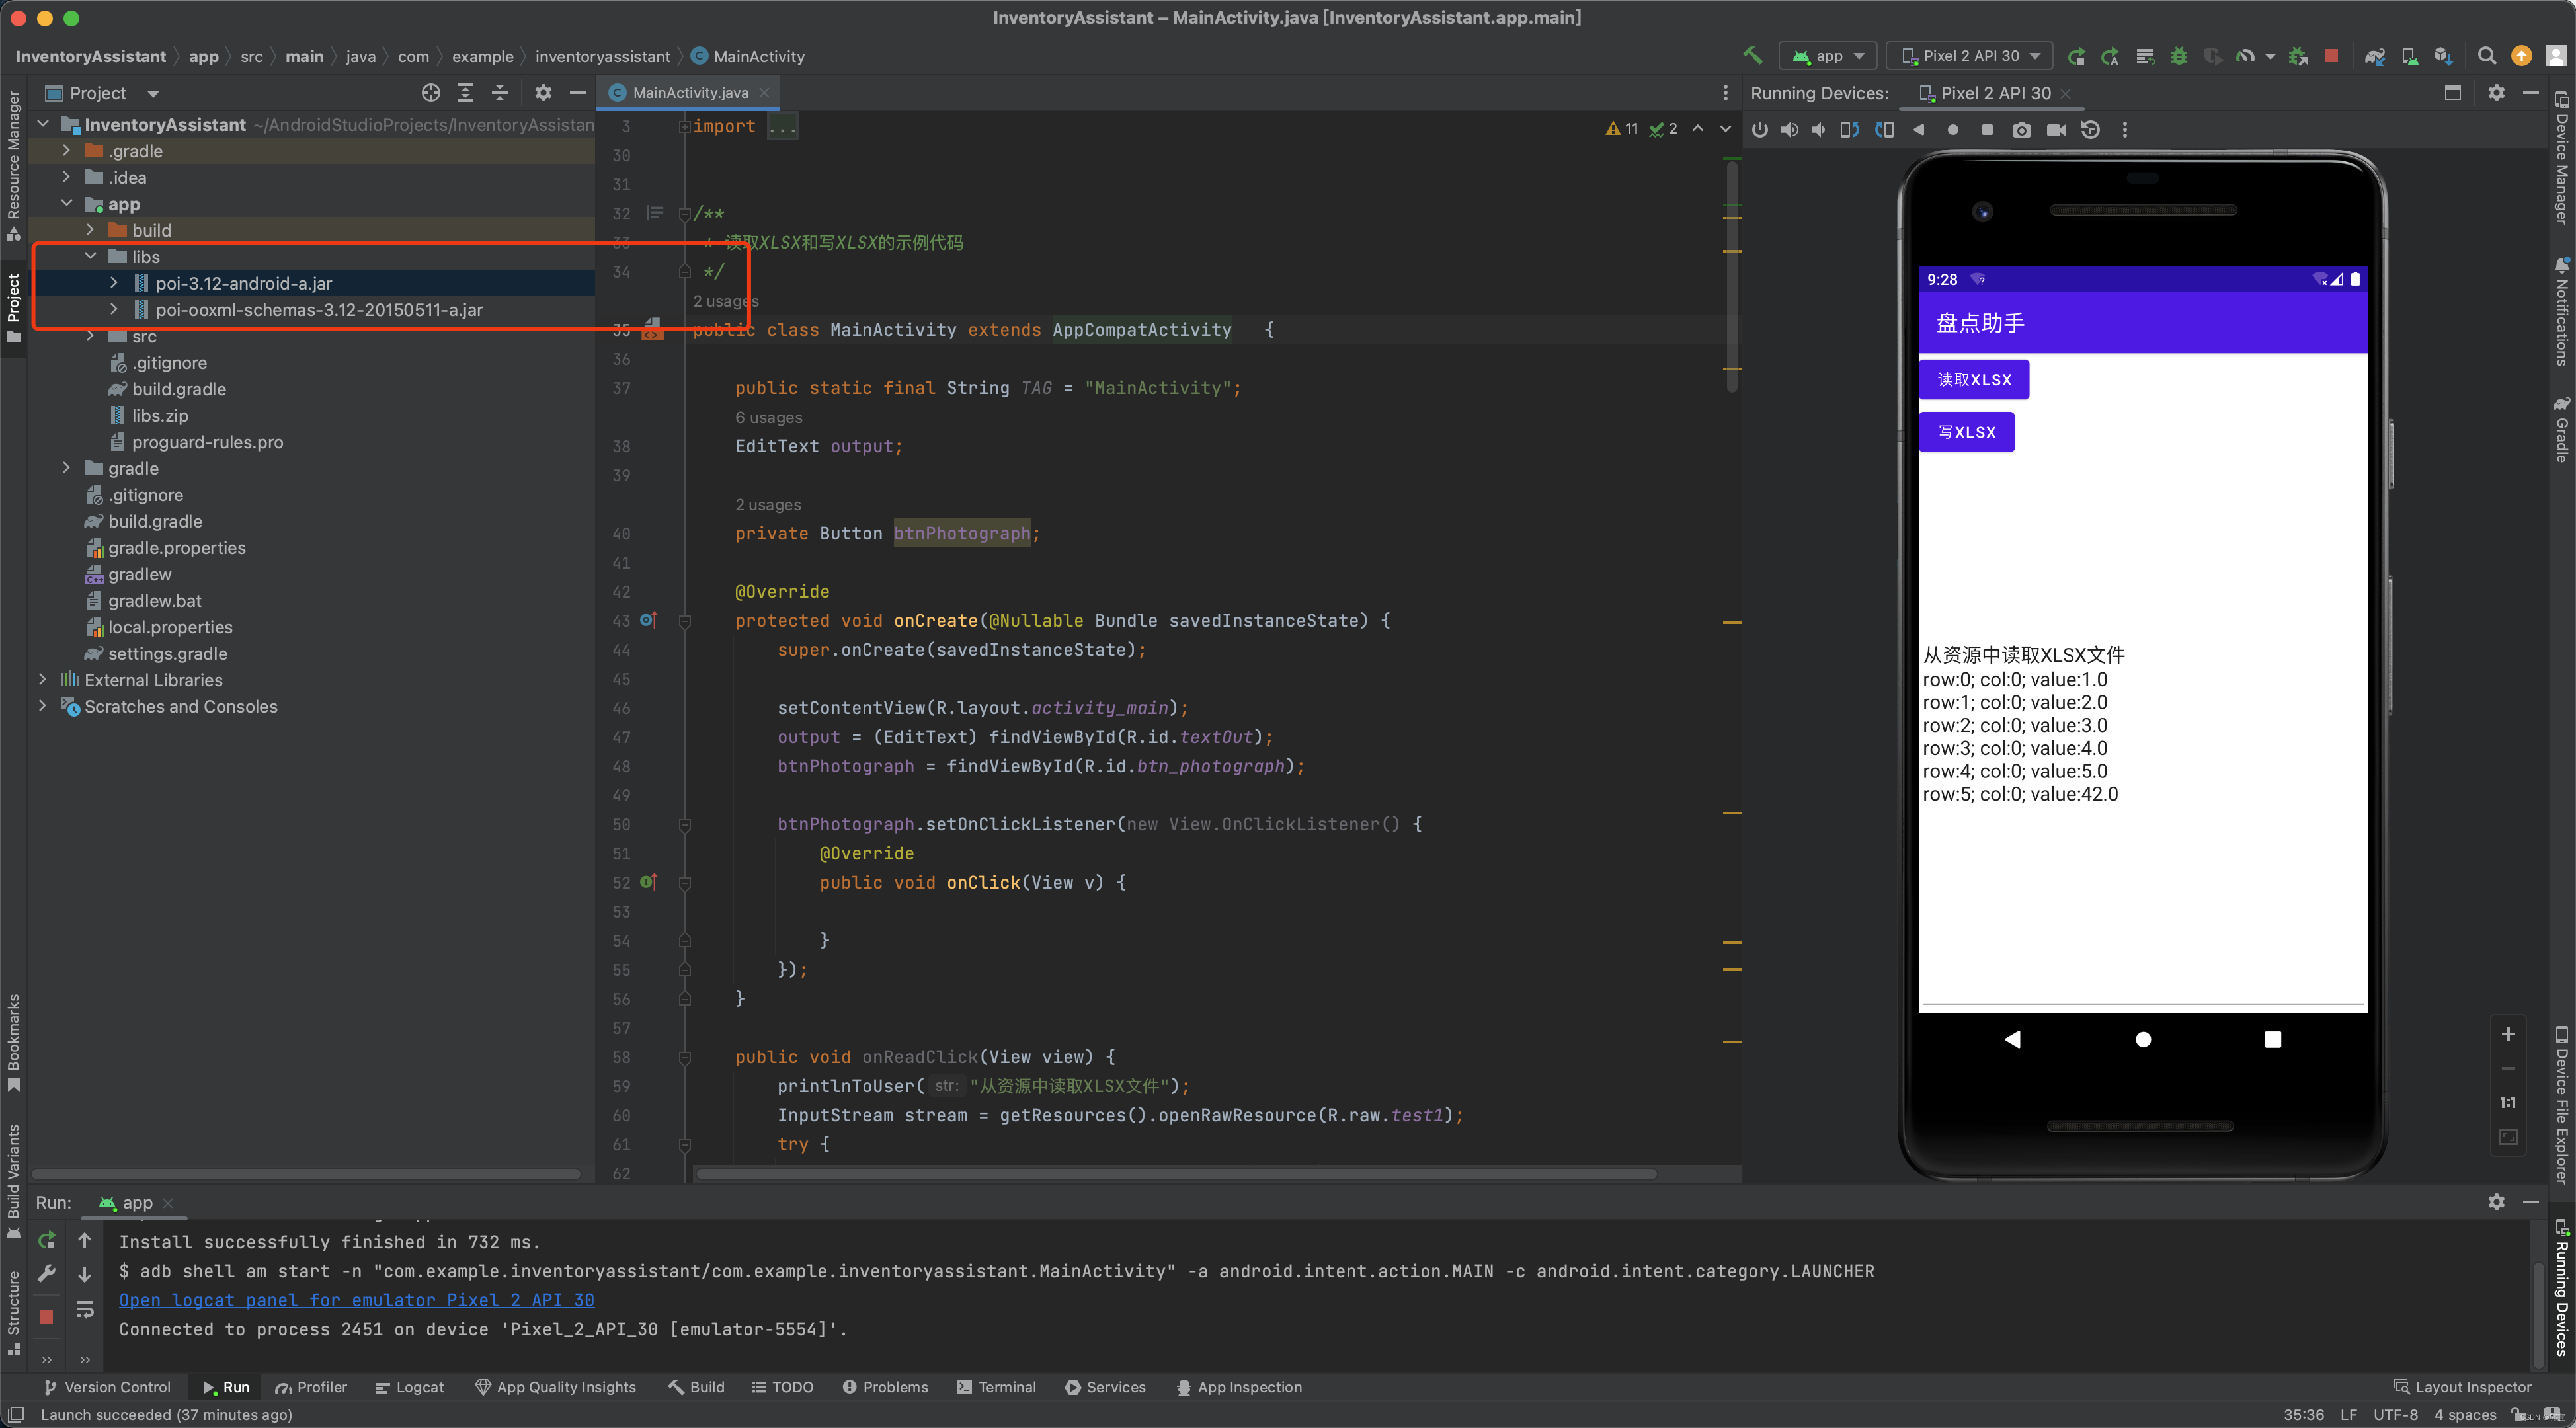
Task: Switch to the Logcat tab
Action: [x=409, y=1387]
